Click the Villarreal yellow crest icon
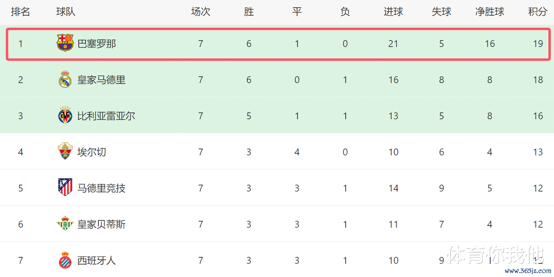This screenshot has width=554, height=277. [65, 116]
